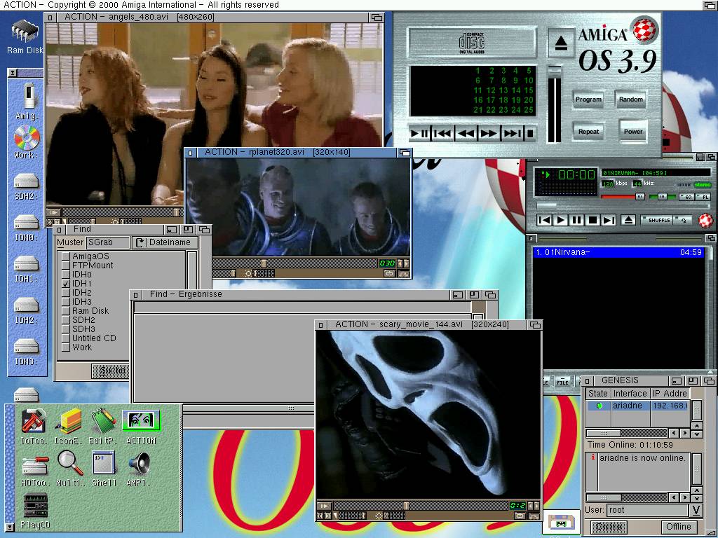Click the State column header in GENESIS
This screenshot has height=538, width=718.
coord(597,394)
